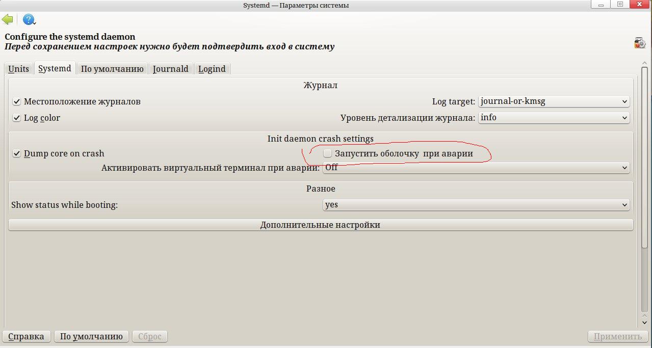Viewport: 652px width, 348px height.
Task: Enable Запустить оболочку при аварии checkbox
Action: pos(398,153)
